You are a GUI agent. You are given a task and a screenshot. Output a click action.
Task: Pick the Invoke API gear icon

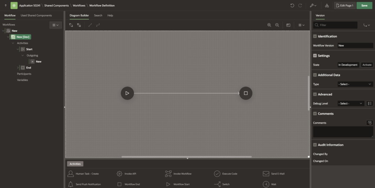point(119,174)
